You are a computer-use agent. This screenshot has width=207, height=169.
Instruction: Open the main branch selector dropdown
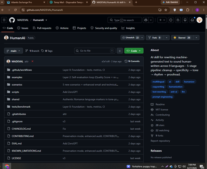[x=14, y=51]
